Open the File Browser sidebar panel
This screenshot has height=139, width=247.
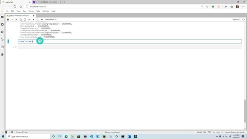pyautogui.click(x=2, y=17)
